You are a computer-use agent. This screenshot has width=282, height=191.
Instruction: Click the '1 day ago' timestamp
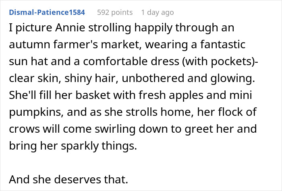(x=158, y=12)
